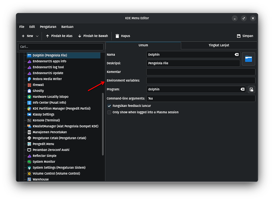Image resolution: width=274 pixels, height=201 pixels.
Task: Click the Hapus delete button
Action: tap(123, 36)
